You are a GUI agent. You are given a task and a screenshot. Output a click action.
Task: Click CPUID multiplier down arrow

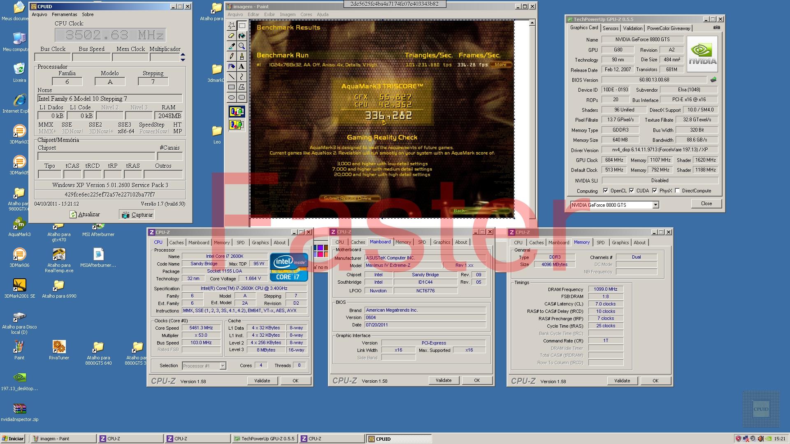(x=183, y=60)
